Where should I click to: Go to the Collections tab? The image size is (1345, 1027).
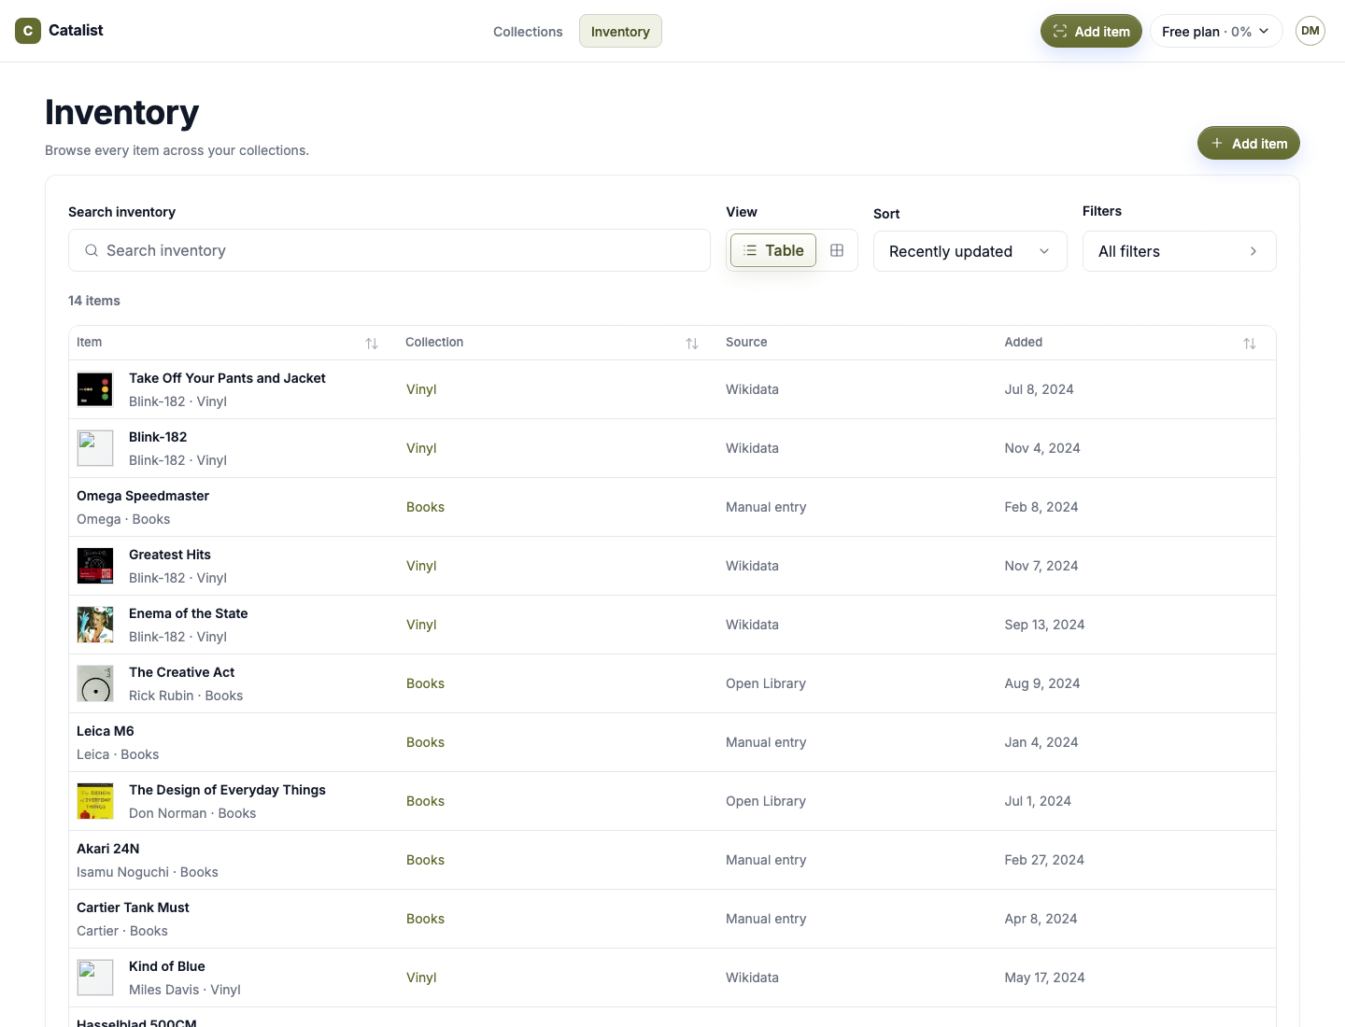(528, 31)
